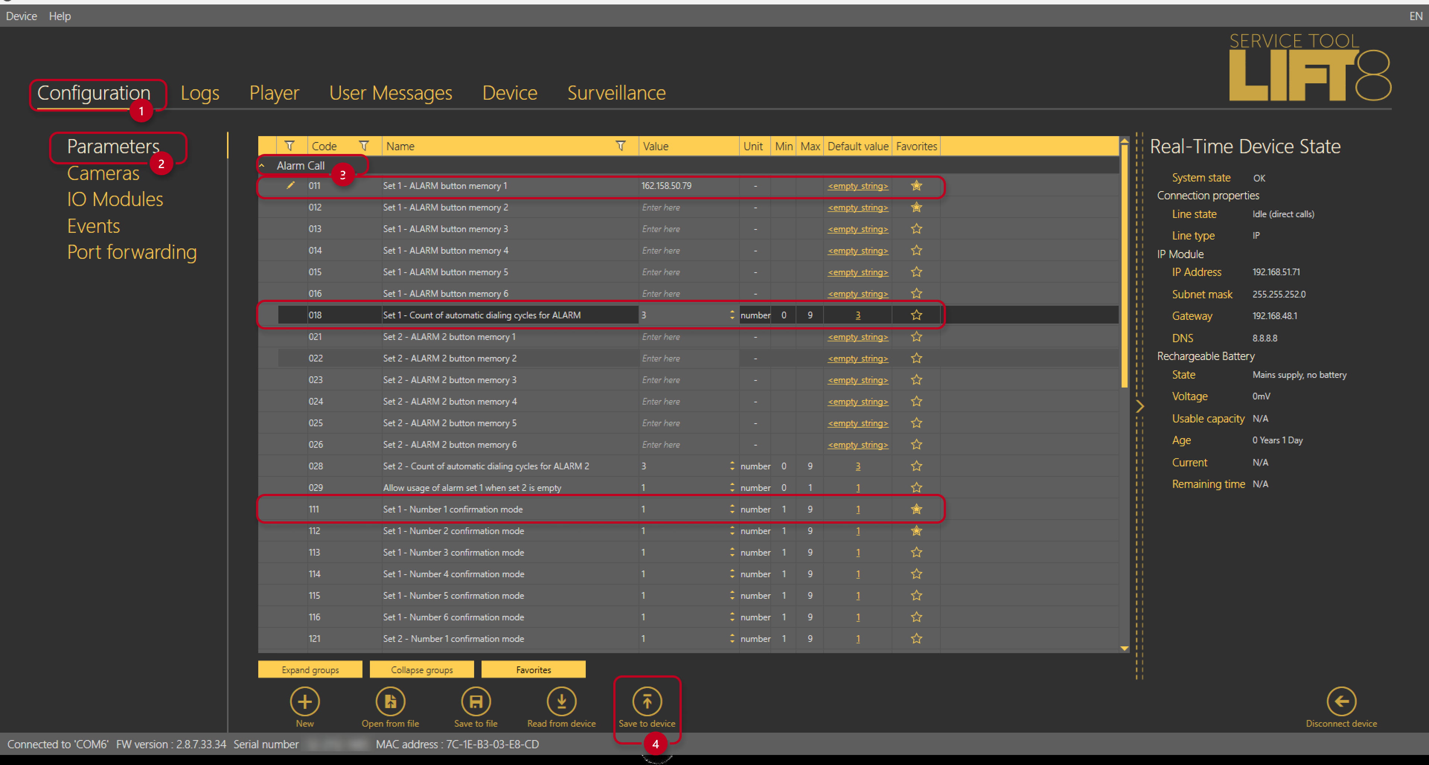Viewport: 1429px width, 765px height.
Task: Adjust value stepper for parameter 028
Action: coord(732,466)
